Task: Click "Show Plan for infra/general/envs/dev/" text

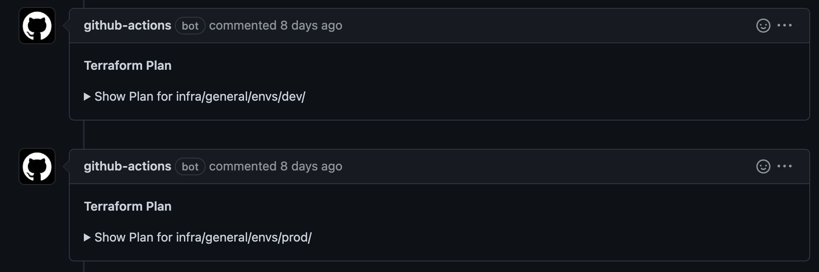Action: point(200,97)
